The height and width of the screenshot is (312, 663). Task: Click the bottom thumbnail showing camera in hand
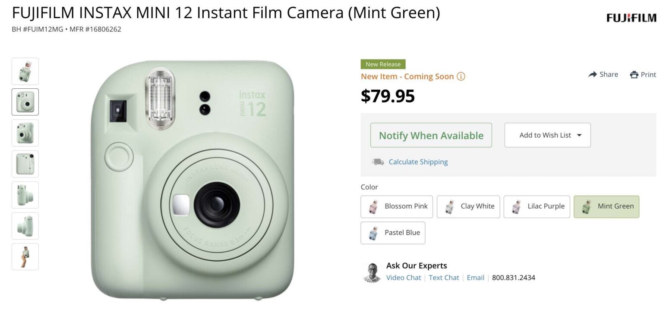(x=25, y=256)
